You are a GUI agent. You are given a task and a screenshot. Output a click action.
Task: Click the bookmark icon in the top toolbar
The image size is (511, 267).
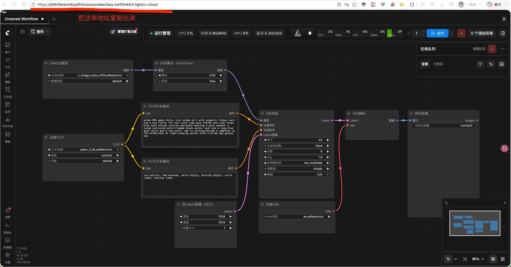point(310,33)
